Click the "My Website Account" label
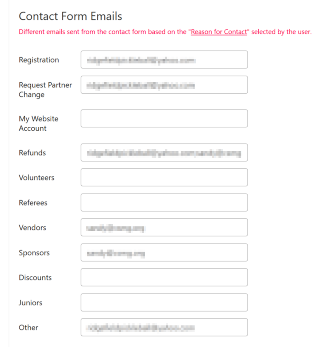Image resolution: width=320 pixels, height=347 pixels. point(38,123)
